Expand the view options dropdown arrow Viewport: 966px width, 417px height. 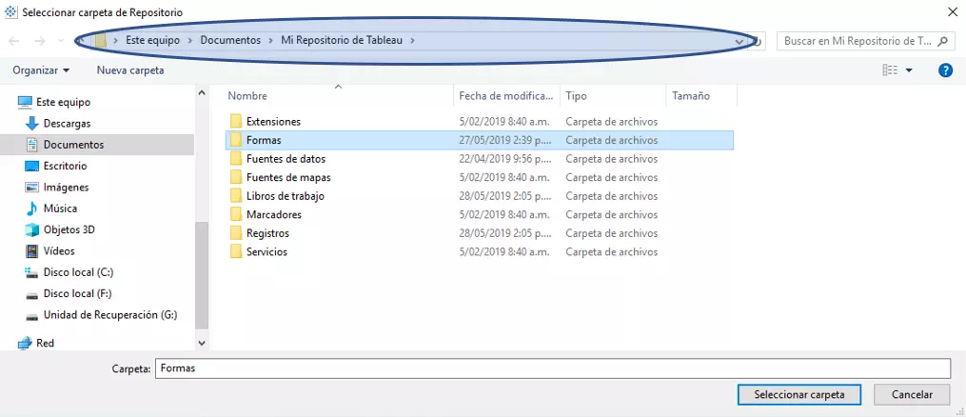(x=909, y=70)
